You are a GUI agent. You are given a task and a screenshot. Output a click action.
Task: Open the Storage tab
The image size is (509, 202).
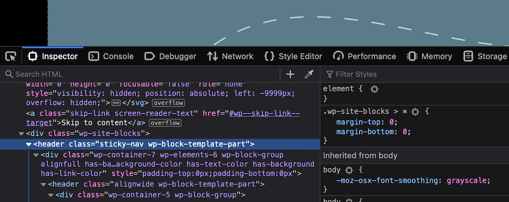point(485,56)
